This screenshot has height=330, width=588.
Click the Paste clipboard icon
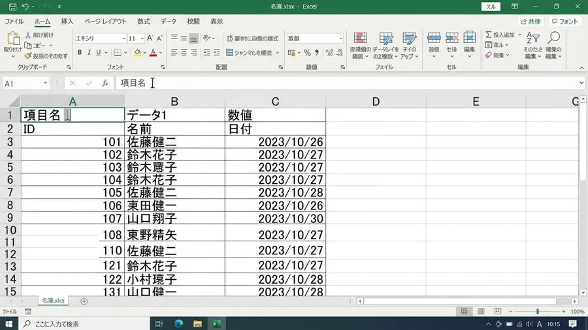[13, 38]
